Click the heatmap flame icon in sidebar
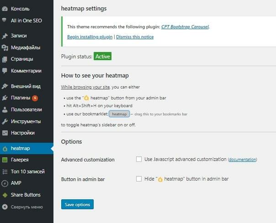Viewport: 276px width, 223px height. coord(5,149)
